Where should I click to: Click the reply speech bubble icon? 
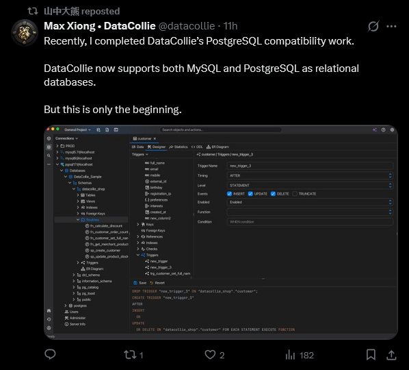(x=50, y=355)
